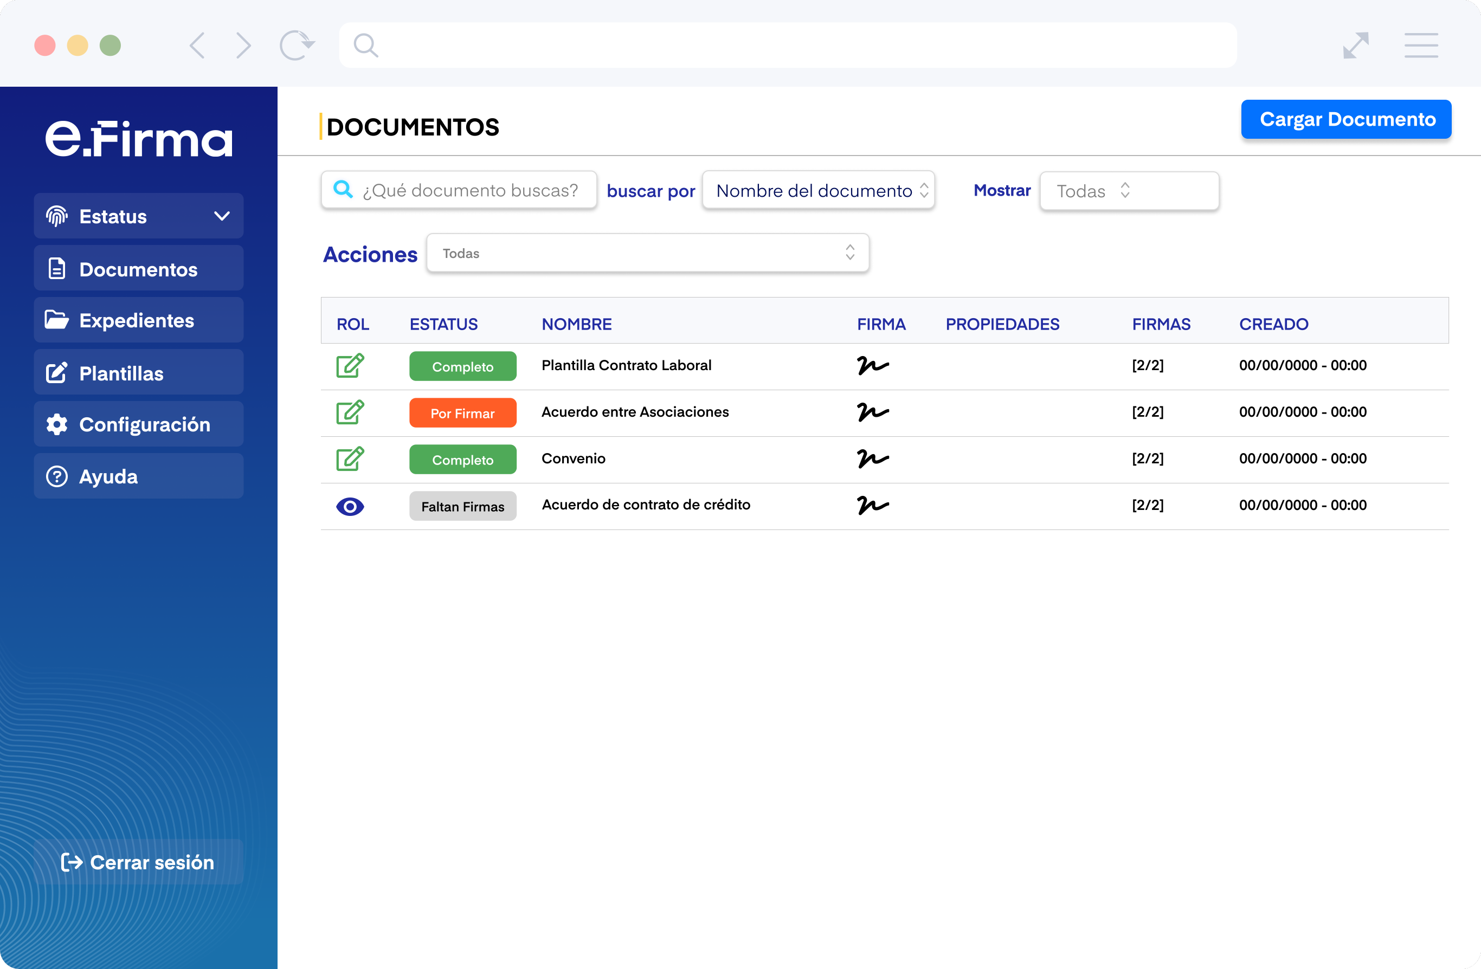
Task: Click edit icon for Plantilla Contrato Laboral
Action: pos(350,366)
